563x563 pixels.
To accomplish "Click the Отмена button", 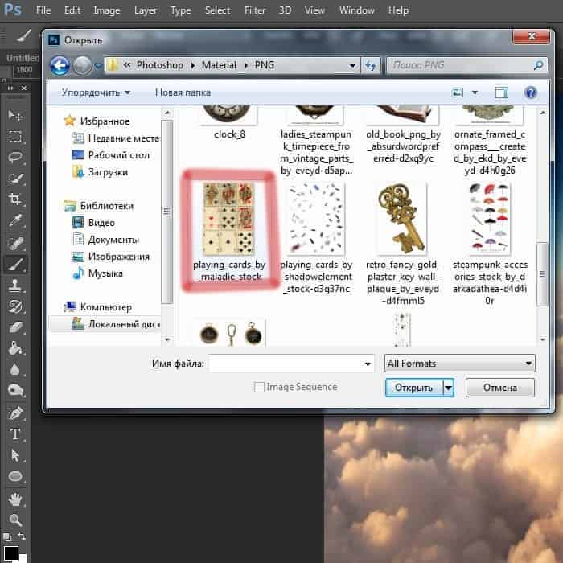I will [x=499, y=387].
